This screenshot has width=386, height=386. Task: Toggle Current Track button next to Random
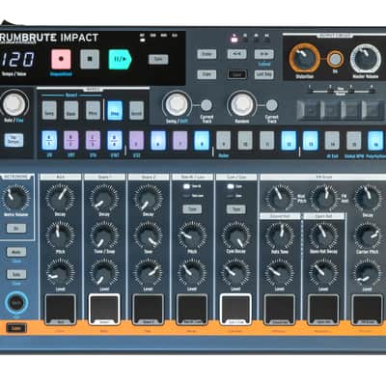click(x=272, y=105)
